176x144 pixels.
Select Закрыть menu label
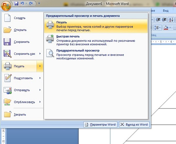[20, 114]
